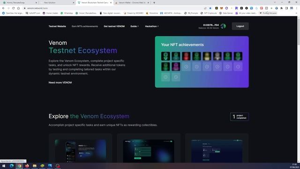Viewport: 300px width, 169px height.
Task: Open Earn NFTs achievements nav item
Action: [x=85, y=26]
